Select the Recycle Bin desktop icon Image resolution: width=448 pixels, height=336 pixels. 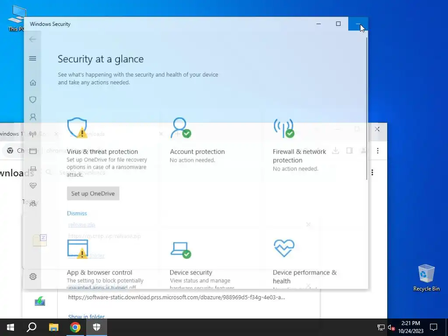pyautogui.click(x=426, y=277)
